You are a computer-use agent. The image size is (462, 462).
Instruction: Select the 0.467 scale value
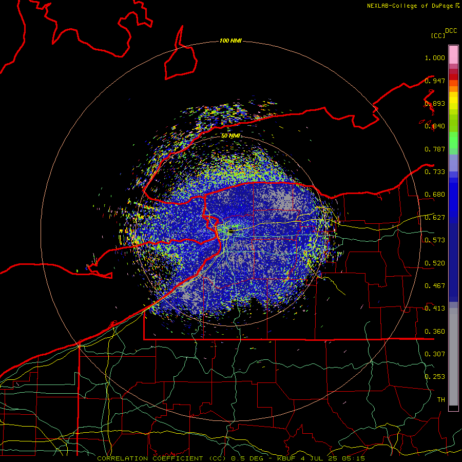click(x=435, y=286)
